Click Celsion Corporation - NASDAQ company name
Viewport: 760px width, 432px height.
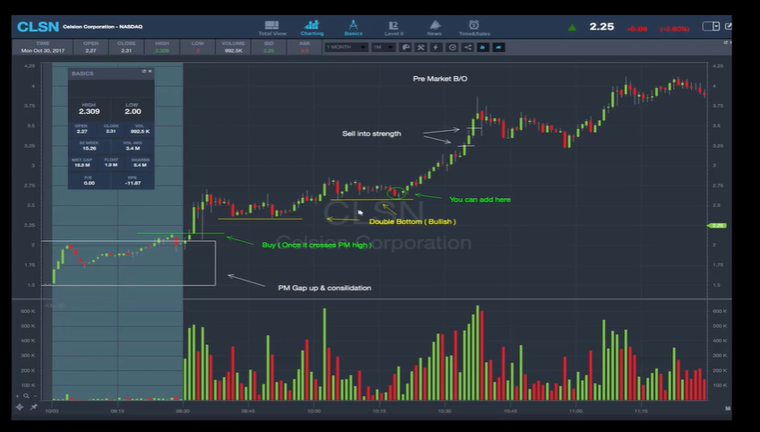click(x=103, y=27)
